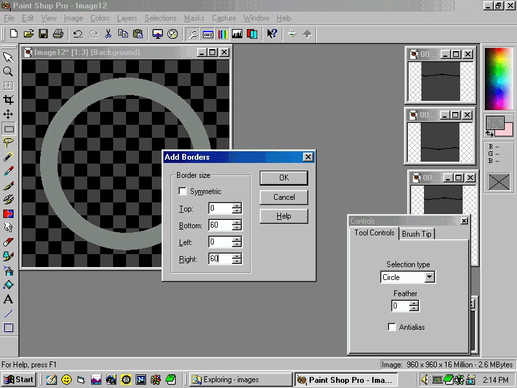Choose the Freehand lasso tool
517x388 pixels.
8,142
